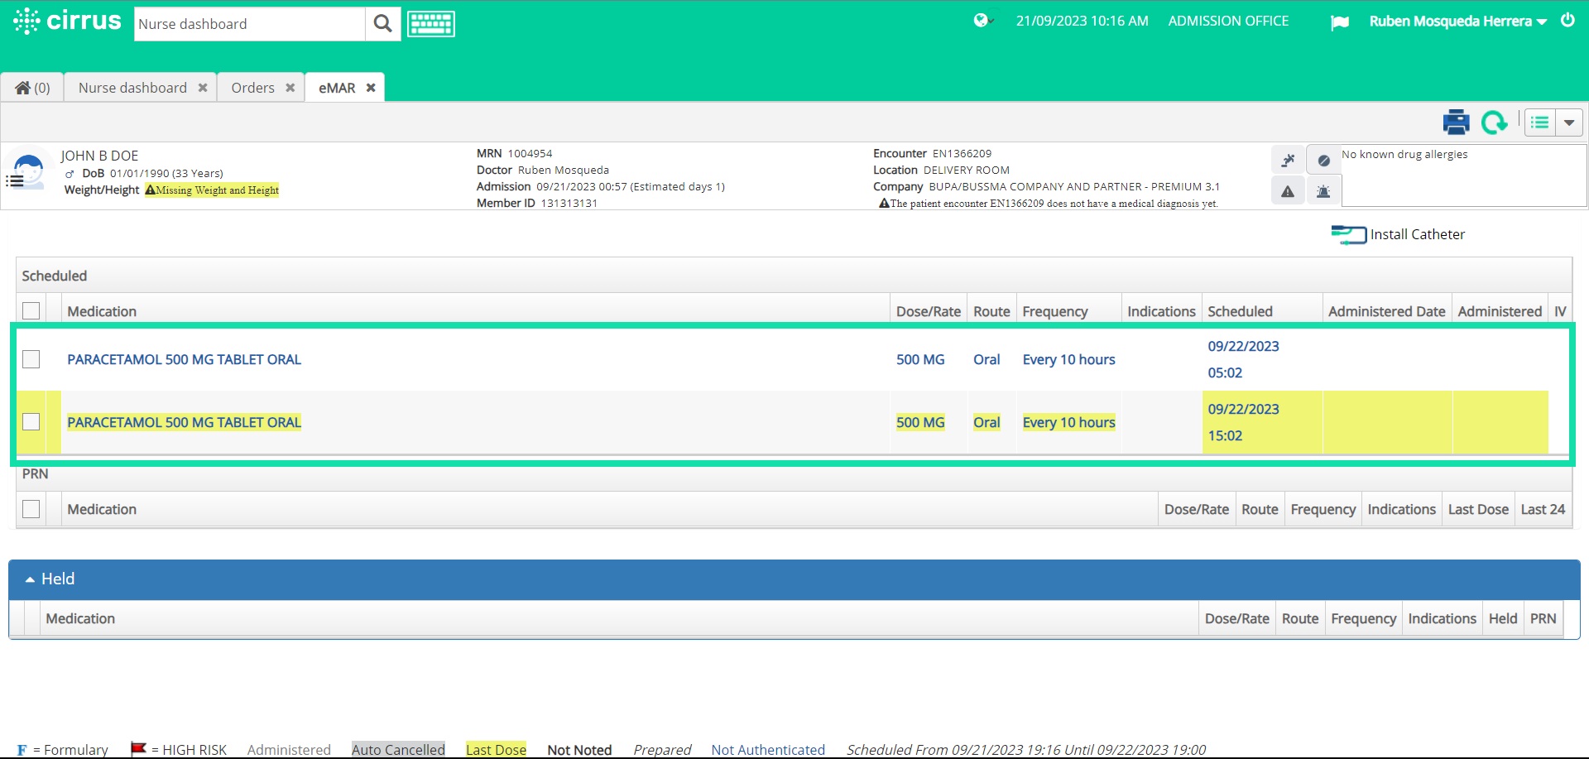Image resolution: width=1589 pixels, height=759 pixels.
Task: Click the Nurse dashboard search field
Action: pyautogui.click(x=248, y=23)
